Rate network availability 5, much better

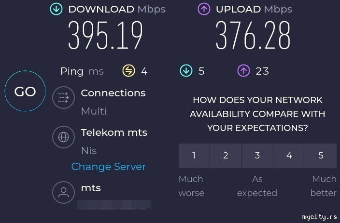point(321,156)
